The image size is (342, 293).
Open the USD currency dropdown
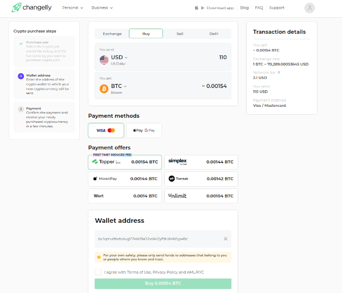pos(119,58)
